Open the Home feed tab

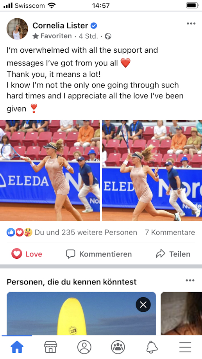(x=17, y=347)
